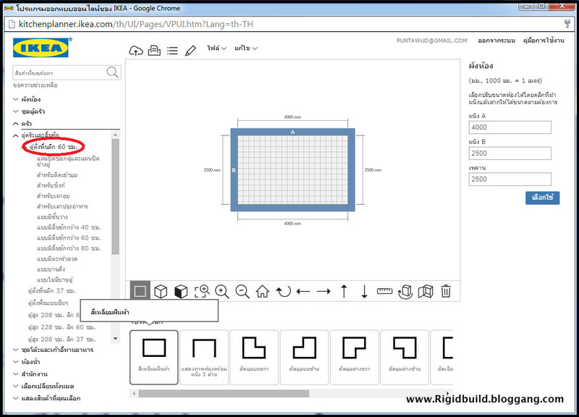Open the ไฟล์ dropdown menu
Viewport: 579px width, 417px height.
216,49
